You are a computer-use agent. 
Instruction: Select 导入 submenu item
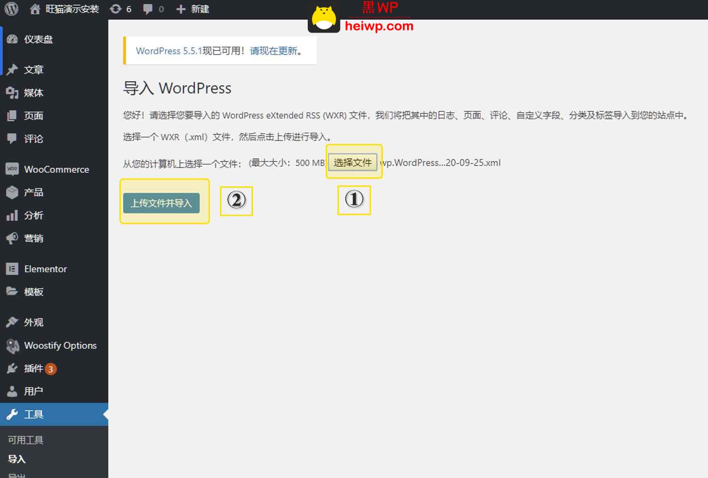click(x=17, y=459)
